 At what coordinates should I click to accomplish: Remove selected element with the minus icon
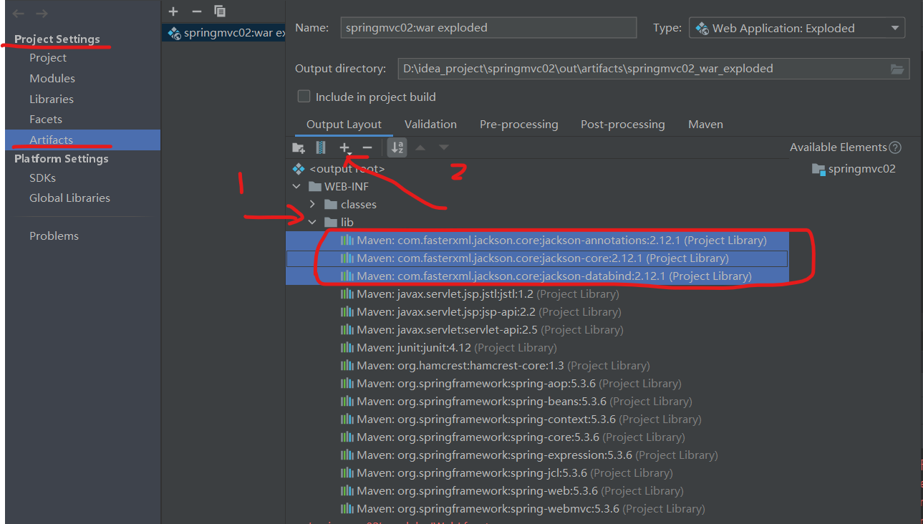(367, 147)
